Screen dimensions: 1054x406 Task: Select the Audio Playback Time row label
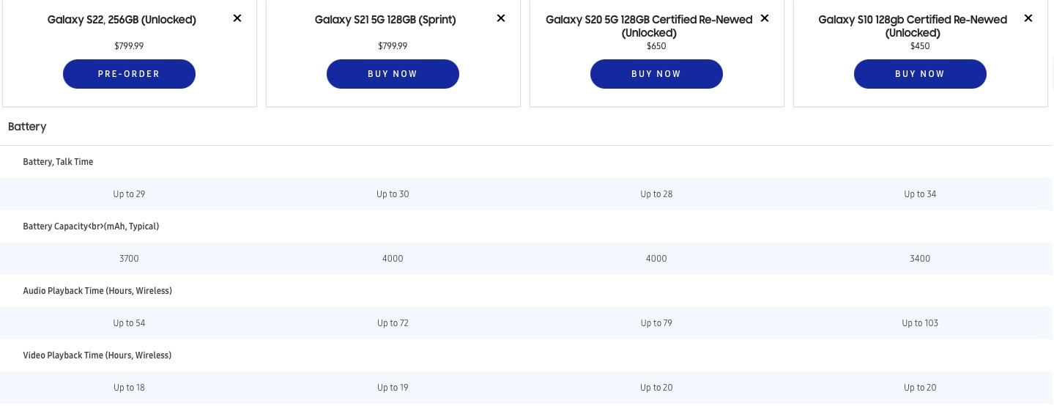tap(97, 291)
